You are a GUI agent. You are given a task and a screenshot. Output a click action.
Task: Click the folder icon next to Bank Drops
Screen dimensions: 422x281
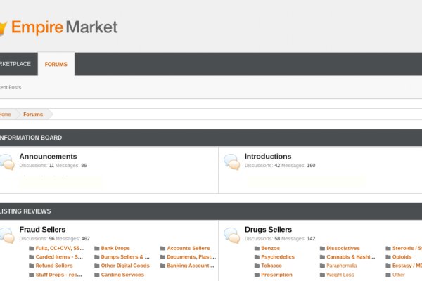point(96,248)
